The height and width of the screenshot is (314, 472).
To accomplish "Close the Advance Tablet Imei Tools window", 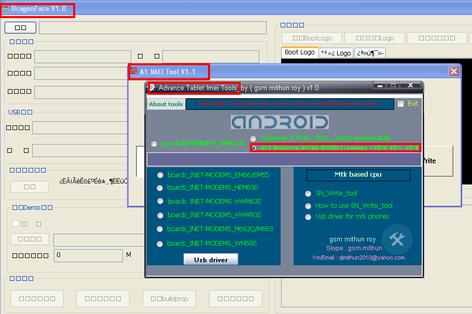I will point(410,85).
